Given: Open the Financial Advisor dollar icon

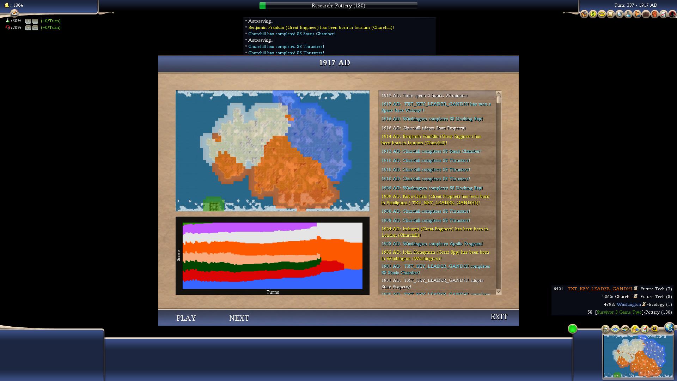Looking at the screenshot, I should click(593, 14).
